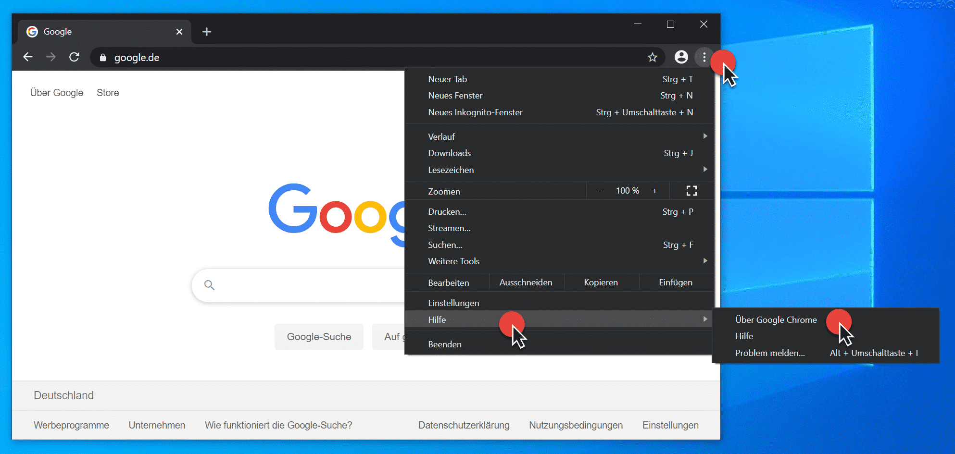Toggle fullscreen icon in the Zoomen row
This screenshot has width=955, height=454.
click(691, 191)
